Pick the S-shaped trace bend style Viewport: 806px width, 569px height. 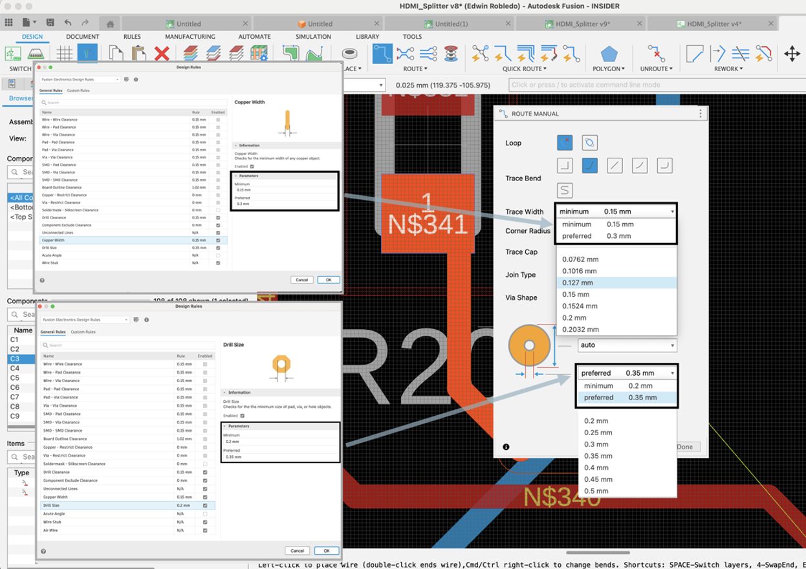[564, 188]
